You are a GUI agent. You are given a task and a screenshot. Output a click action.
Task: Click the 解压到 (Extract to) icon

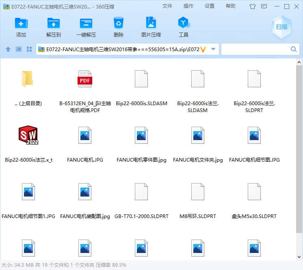tap(54, 24)
